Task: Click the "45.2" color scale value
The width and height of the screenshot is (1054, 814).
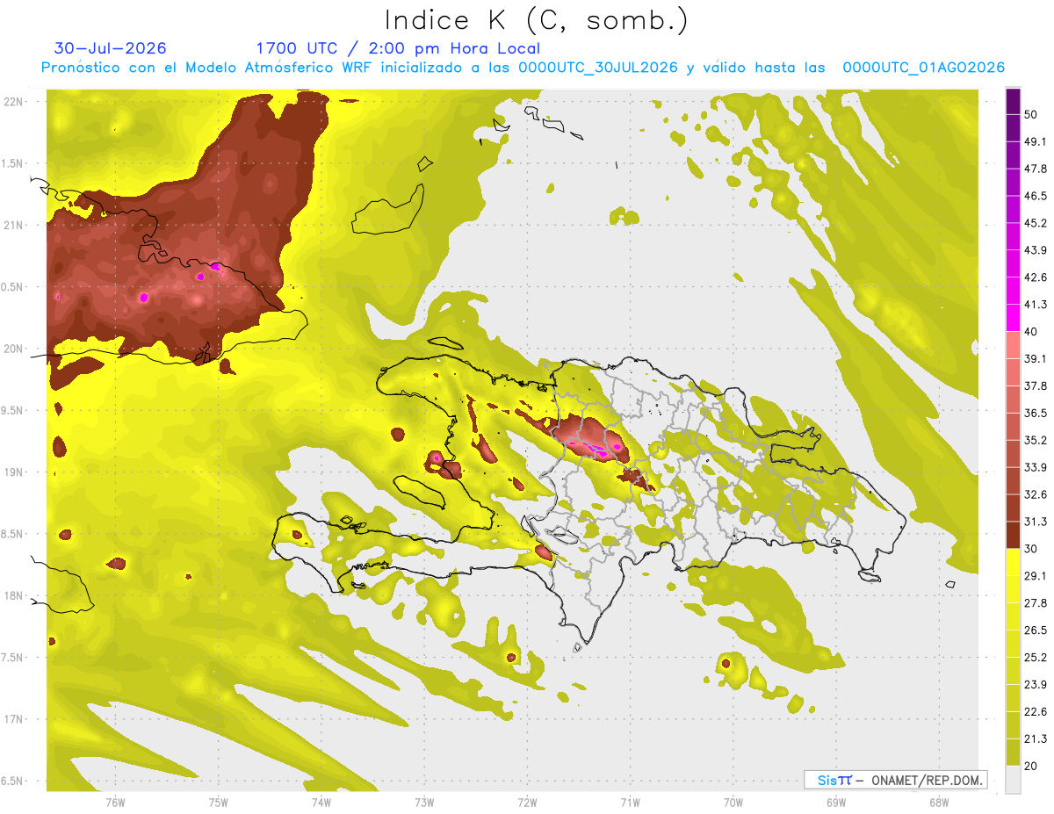Action: (x=1036, y=223)
